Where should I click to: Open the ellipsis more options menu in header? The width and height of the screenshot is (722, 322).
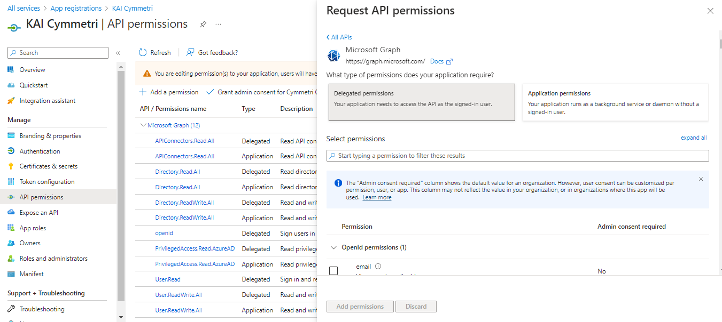point(218,25)
